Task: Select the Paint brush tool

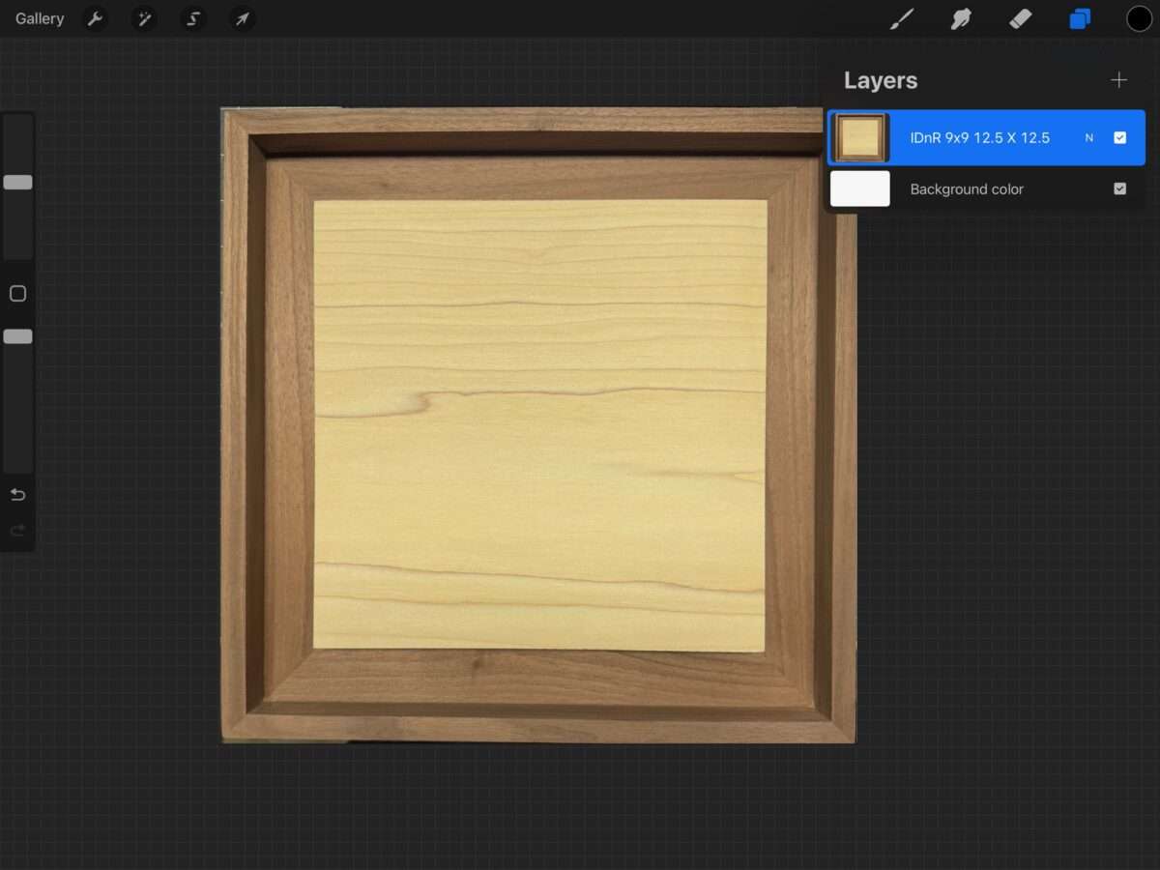Action: [902, 18]
